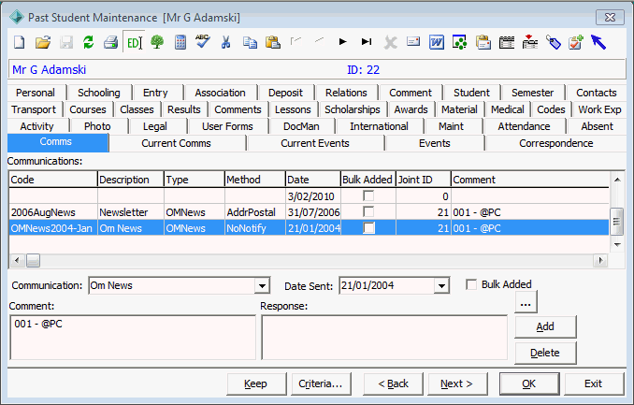Click the grid's vertical scrollbar thumb
Screen dimensions: 634x405
click(616, 222)
